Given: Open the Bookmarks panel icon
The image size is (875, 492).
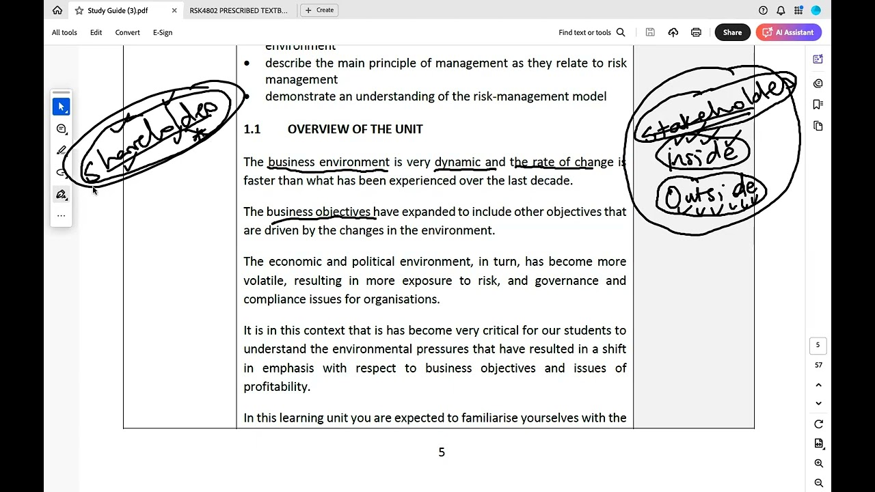Looking at the screenshot, I should pyautogui.click(x=818, y=105).
